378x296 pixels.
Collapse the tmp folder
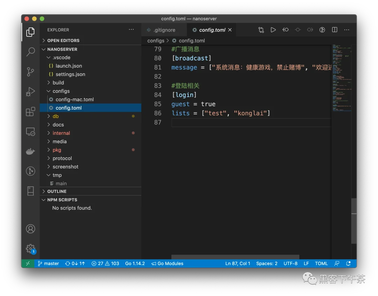[x=91, y=175]
